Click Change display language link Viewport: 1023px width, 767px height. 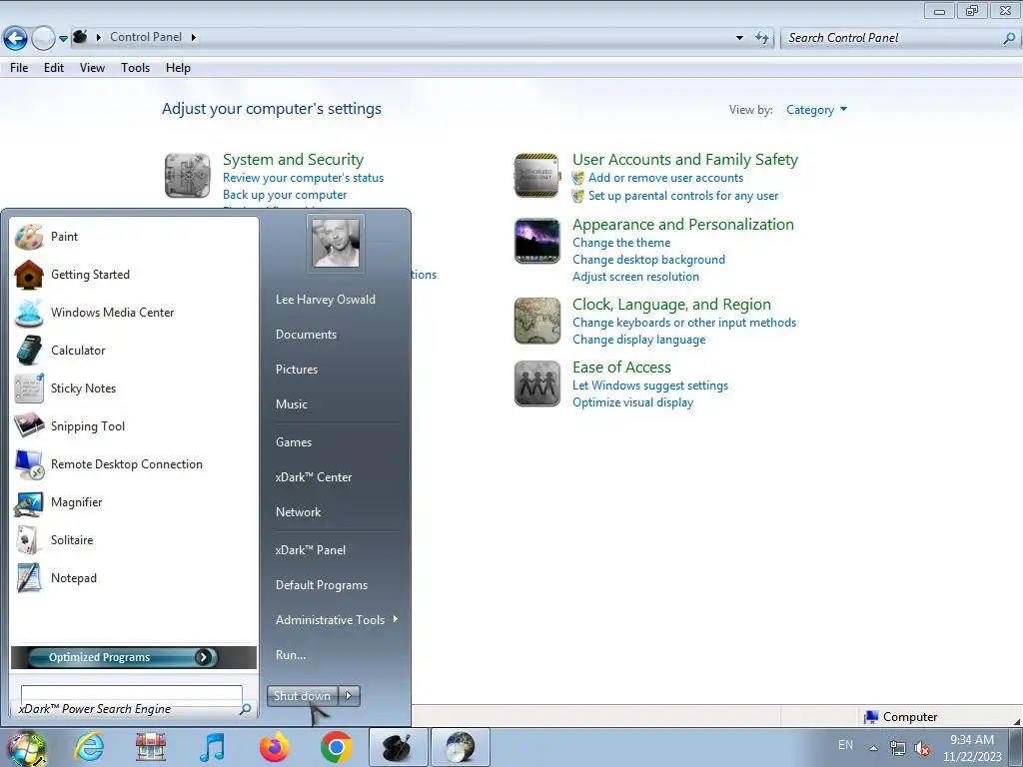pyautogui.click(x=638, y=340)
